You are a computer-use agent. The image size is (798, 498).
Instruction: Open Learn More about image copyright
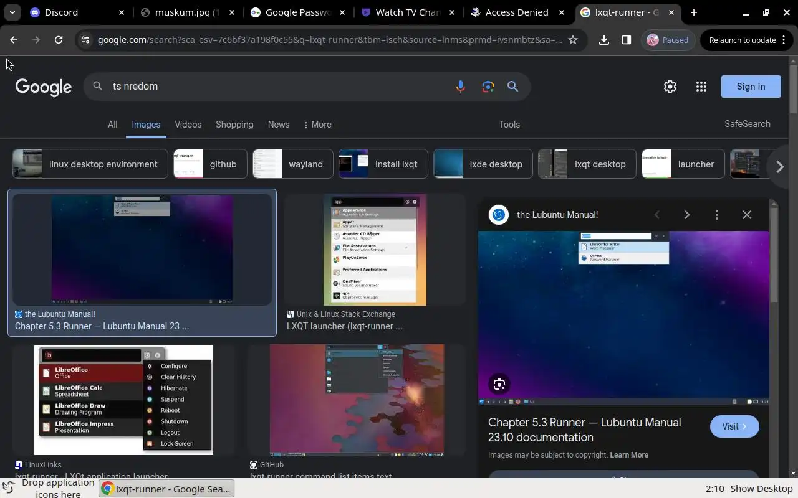629,455
